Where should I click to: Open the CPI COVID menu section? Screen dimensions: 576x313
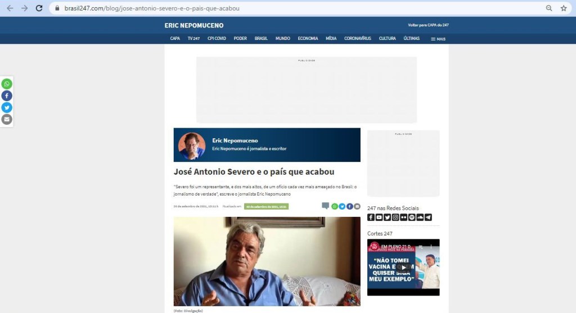(x=217, y=38)
